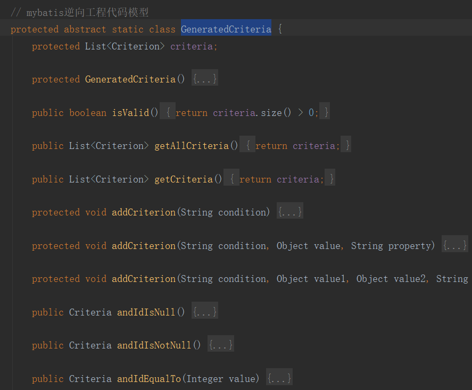Click andIdIsNull method name
The width and height of the screenshot is (472, 390).
pyautogui.click(x=146, y=312)
